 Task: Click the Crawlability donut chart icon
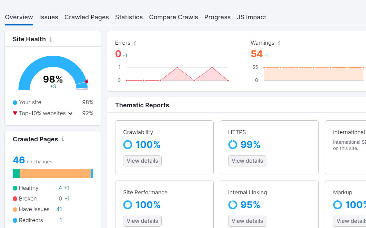[x=128, y=145]
